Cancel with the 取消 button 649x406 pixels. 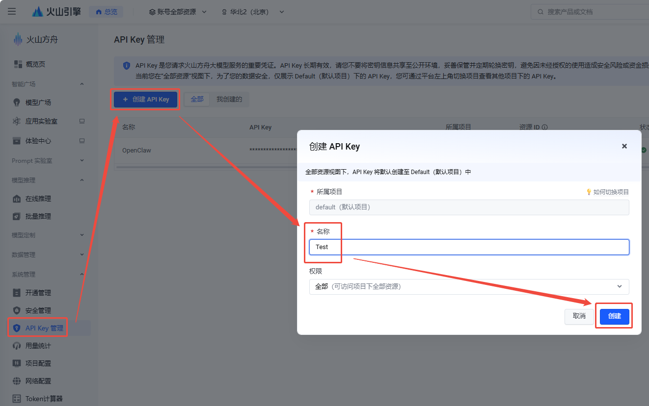tap(579, 316)
